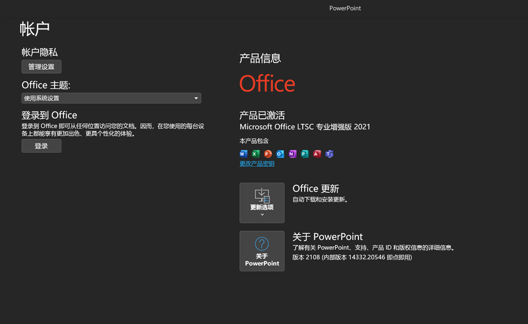This screenshot has height=324, width=528.
Task: Click the 登录 sign-in button
Action: click(x=41, y=146)
